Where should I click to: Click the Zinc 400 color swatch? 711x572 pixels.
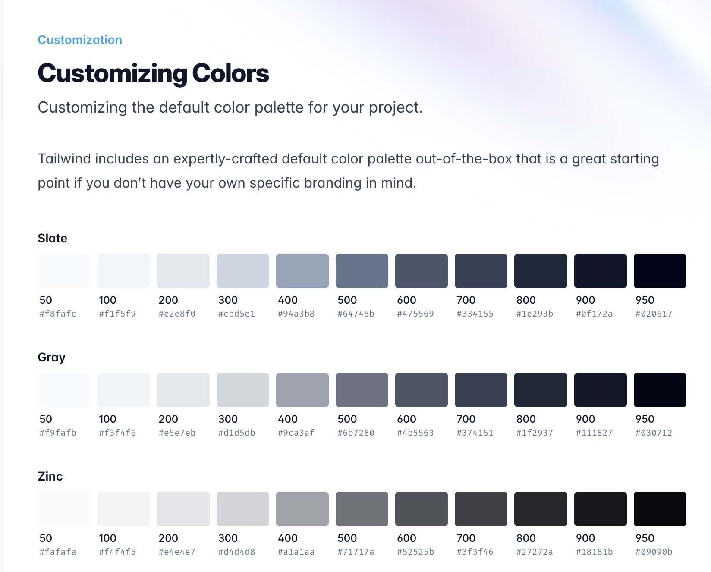pyautogui.click(x=302, y=509)
